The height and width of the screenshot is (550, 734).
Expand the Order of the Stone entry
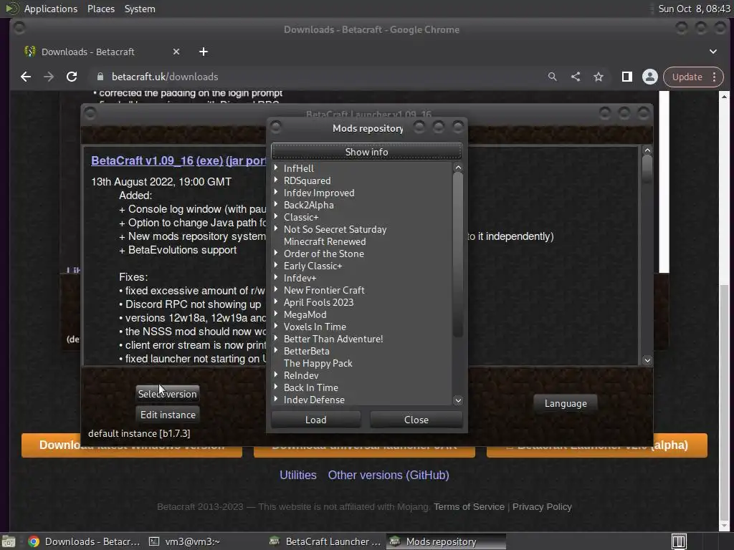(x=276, y=253)
